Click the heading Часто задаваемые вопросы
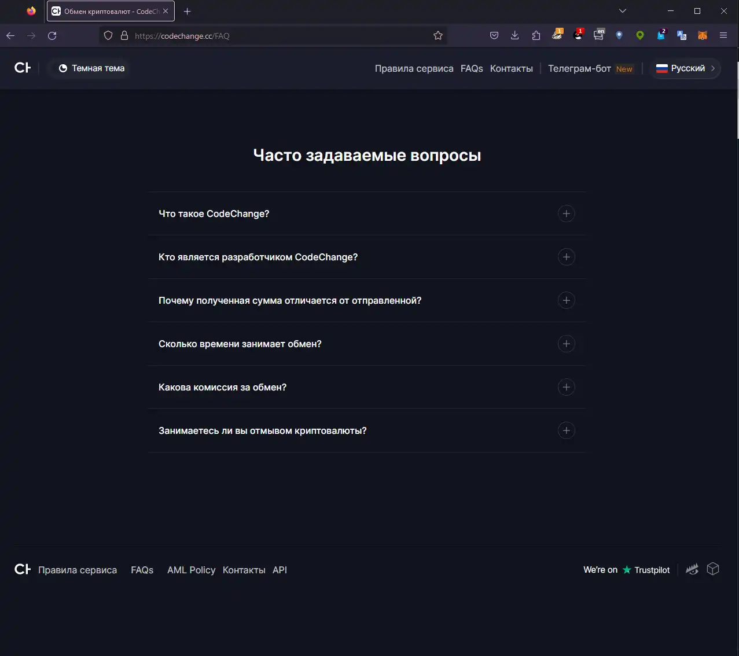The width and height of the screenshot is (739, 656). (367, 155)
